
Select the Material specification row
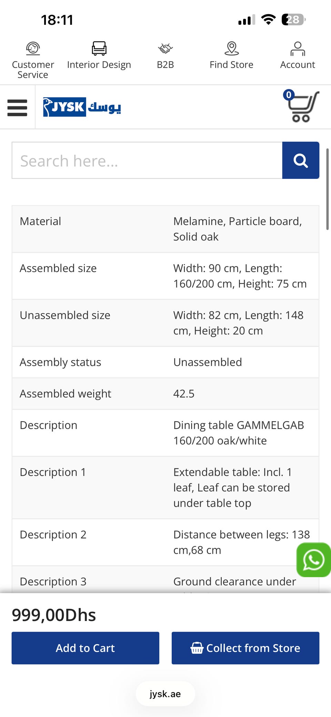165,229
